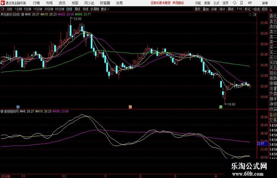The image size is (277, 178).
Task: Switch to 分时 intraday view
Action: tap(9, 9)
